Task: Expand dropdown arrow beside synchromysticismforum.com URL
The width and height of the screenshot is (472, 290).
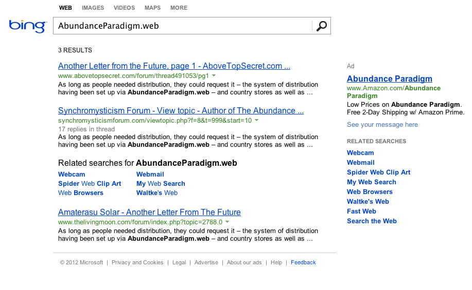Action: click(x=256, y=121)
